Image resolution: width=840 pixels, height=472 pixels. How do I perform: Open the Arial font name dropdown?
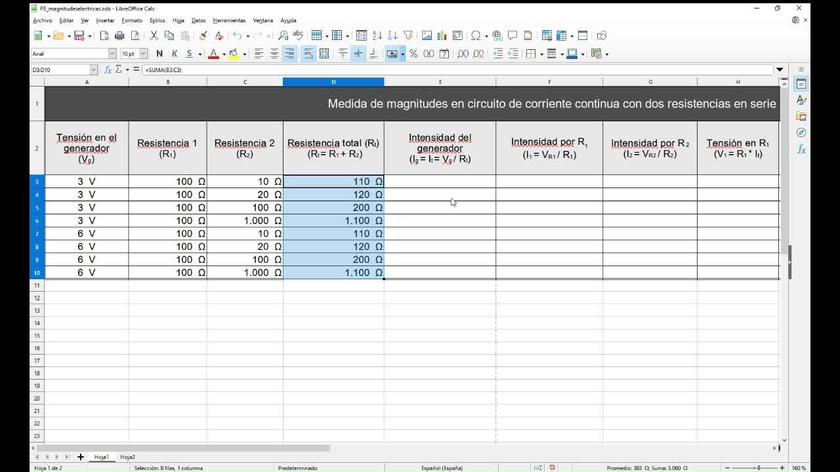pos(112,54)
